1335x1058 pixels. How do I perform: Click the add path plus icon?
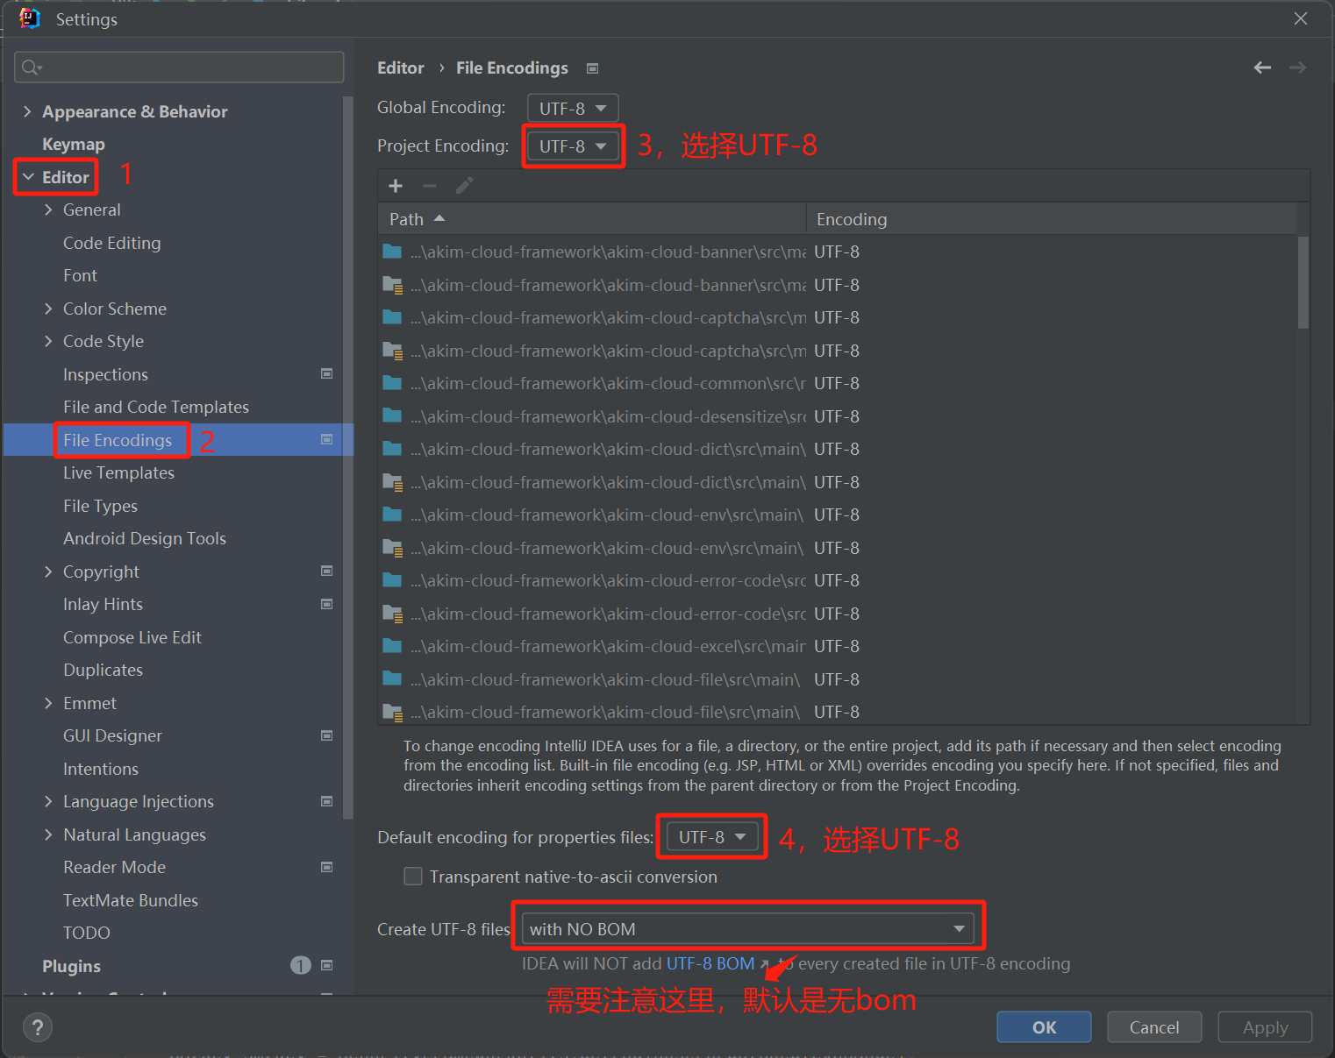point(396,186)
